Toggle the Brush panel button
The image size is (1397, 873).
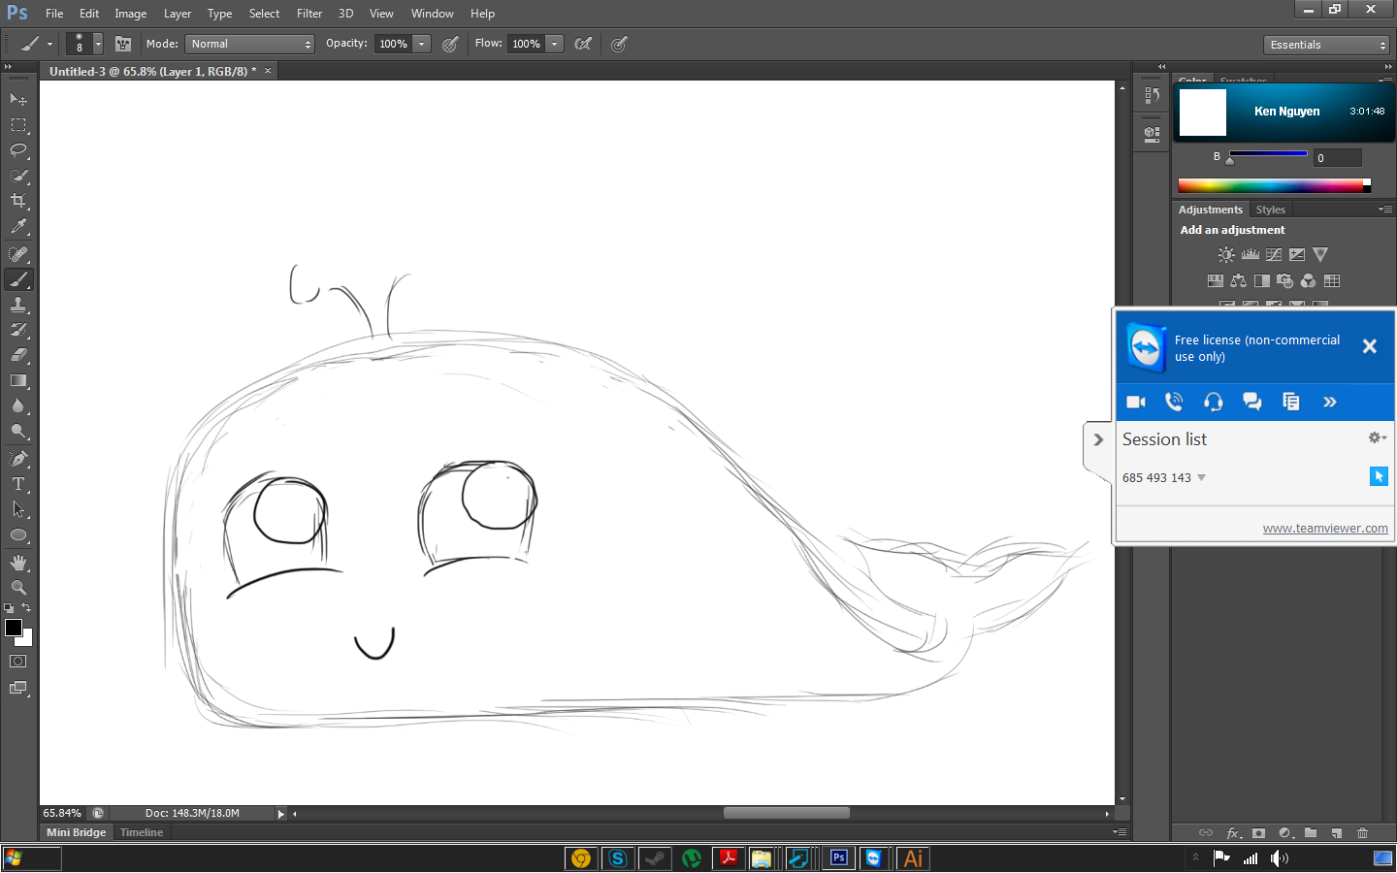123,44
